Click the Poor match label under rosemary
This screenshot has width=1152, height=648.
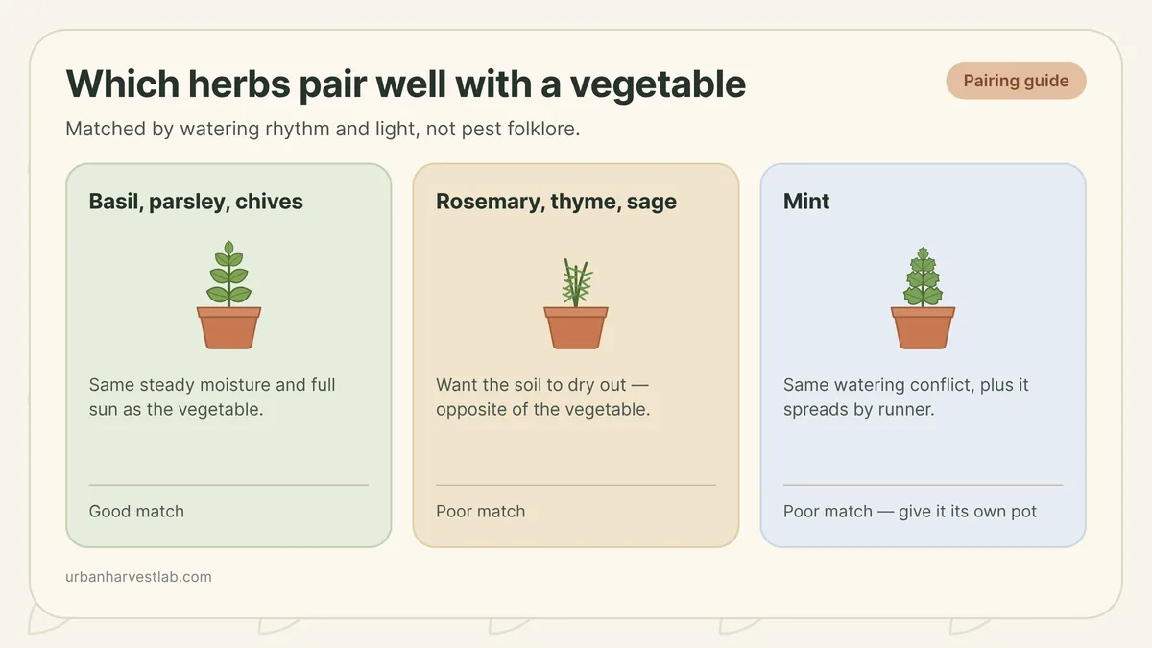(480, 512)
